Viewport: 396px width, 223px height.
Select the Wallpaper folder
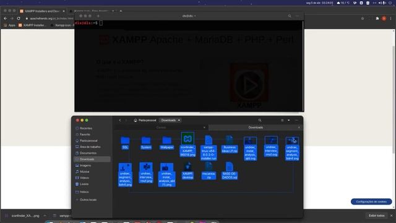[x=166, y=143]
